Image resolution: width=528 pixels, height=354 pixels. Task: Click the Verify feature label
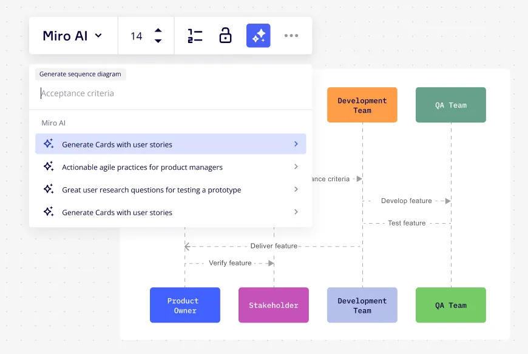coord(230,263)
